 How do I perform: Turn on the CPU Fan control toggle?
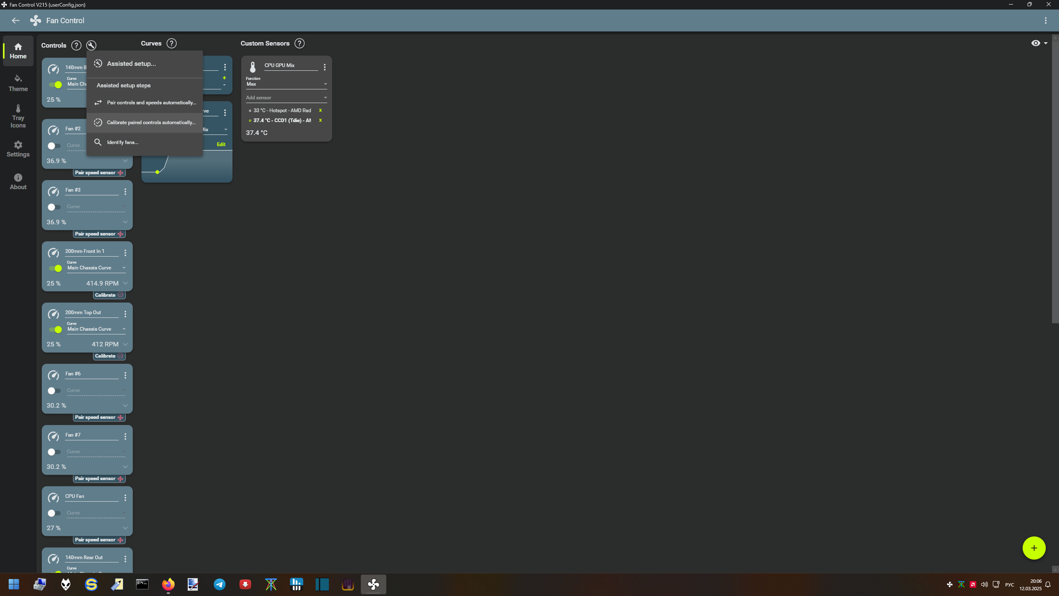(x=54, y=513)
